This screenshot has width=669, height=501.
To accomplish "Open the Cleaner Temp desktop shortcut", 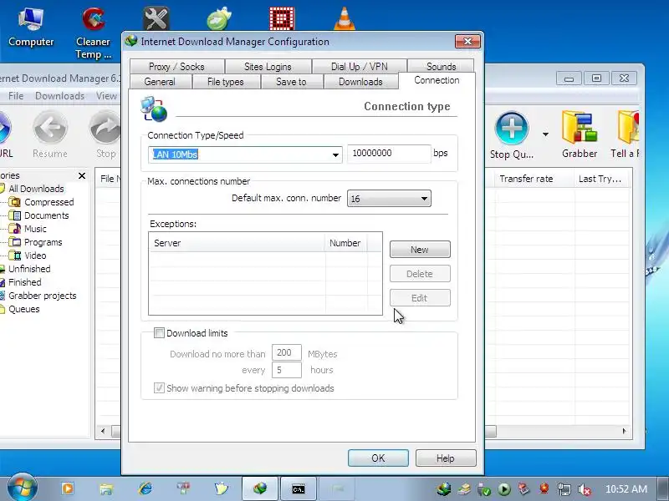I will [x=93, y=33].
